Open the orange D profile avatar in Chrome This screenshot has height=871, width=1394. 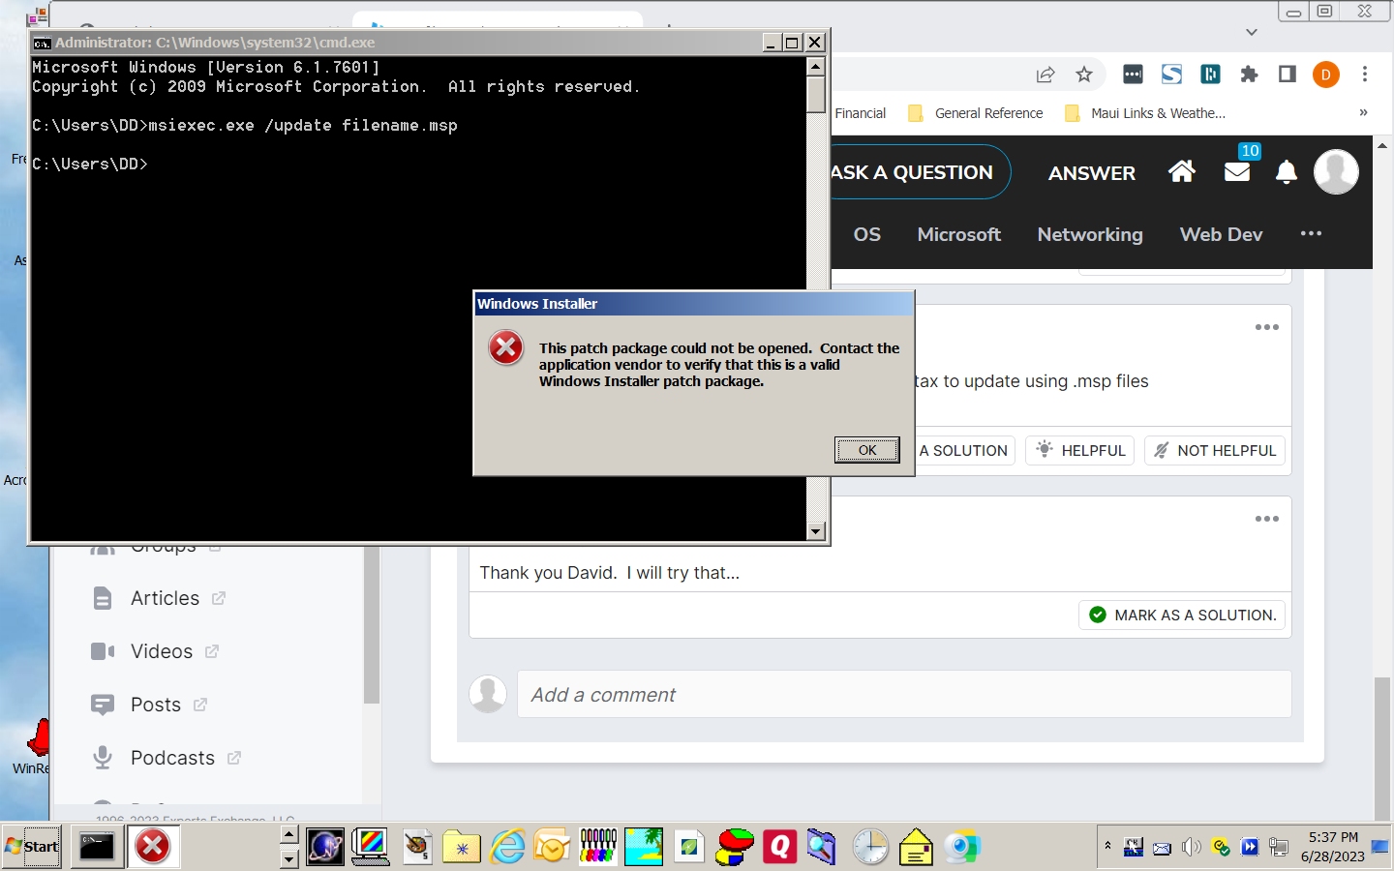point(1326,75)
